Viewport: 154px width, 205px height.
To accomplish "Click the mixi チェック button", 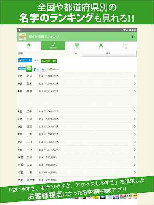I will tap(55, 70).
